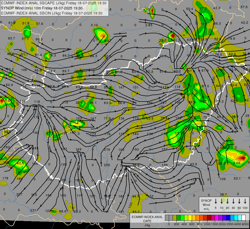Viewport: 250px width, 229px height.
Task: Click the ECMWF-INDEX-ANAL CAPE legend label
Action: [147, 219]
